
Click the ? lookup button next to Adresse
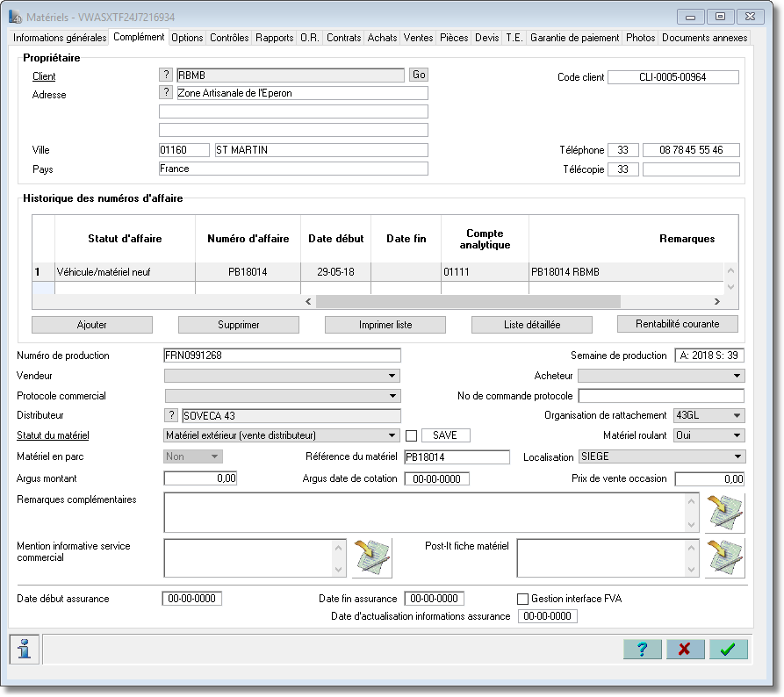166,92
